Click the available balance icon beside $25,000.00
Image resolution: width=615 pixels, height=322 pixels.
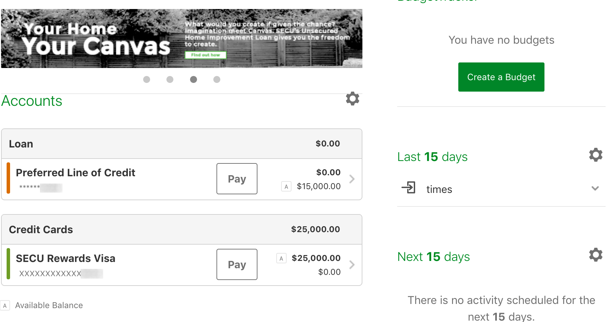(281, 259)
